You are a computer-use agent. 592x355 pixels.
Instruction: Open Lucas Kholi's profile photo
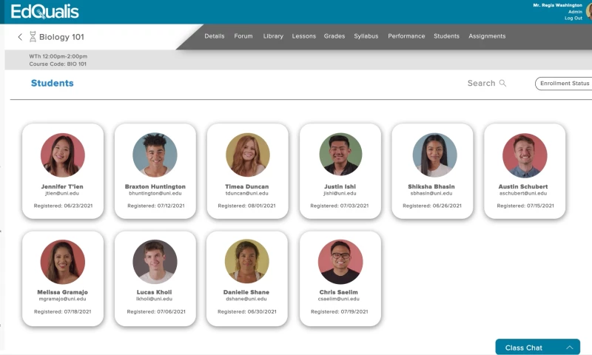click(x=155, y=262)
